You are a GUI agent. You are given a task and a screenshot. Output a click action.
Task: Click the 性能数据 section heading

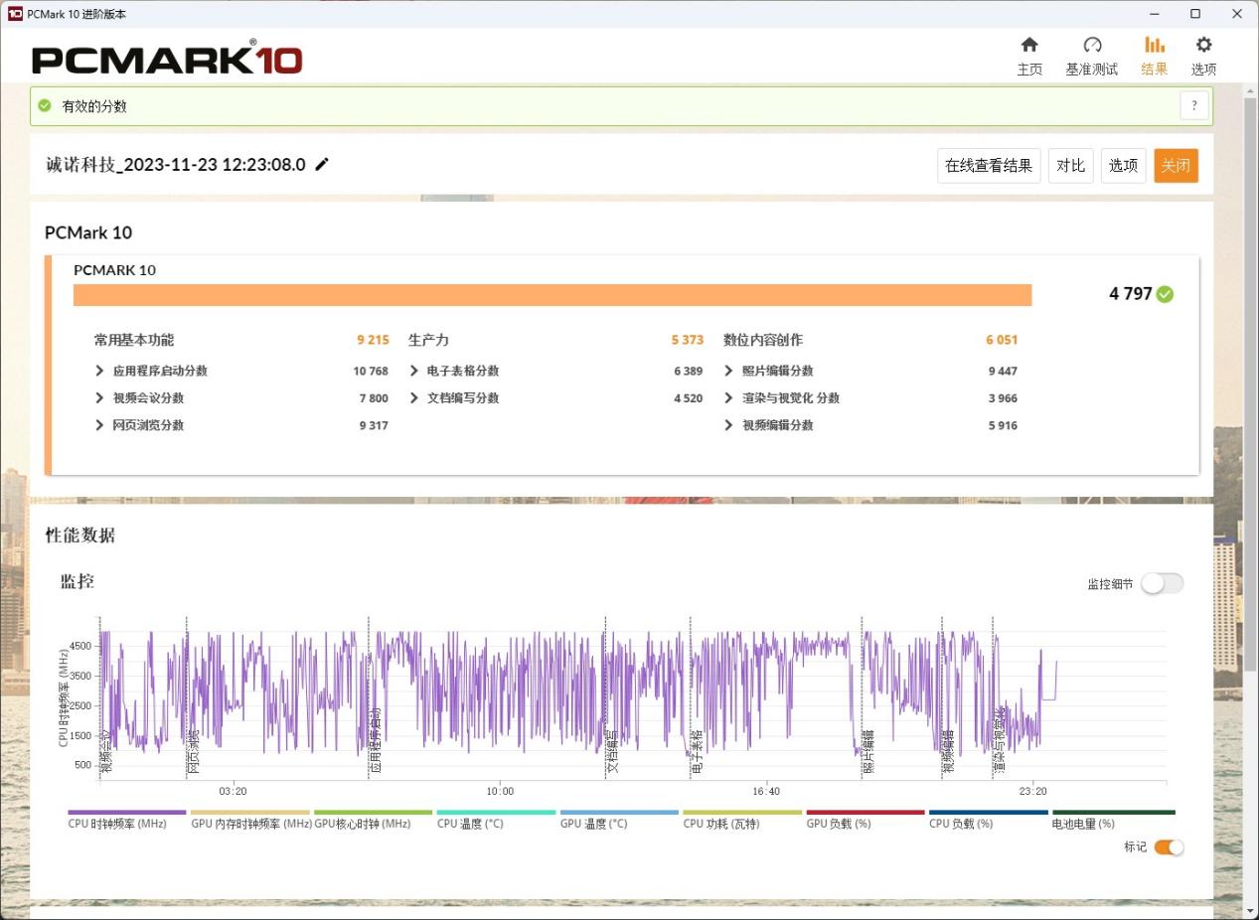click(x=80, y=536)
